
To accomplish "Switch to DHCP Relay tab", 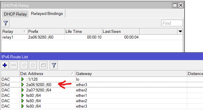I will tap(15, 14).
